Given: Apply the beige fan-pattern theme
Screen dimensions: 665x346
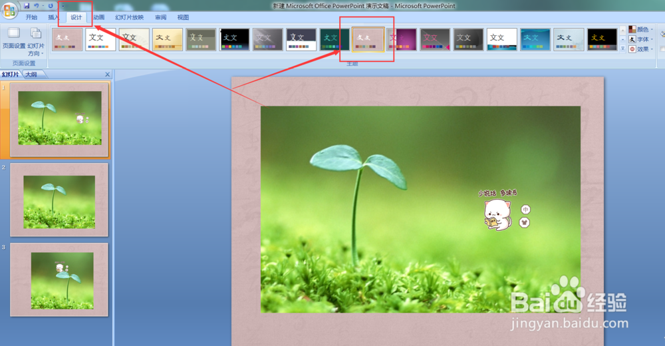Looking at the screenshot, I should tap(134, 39).
